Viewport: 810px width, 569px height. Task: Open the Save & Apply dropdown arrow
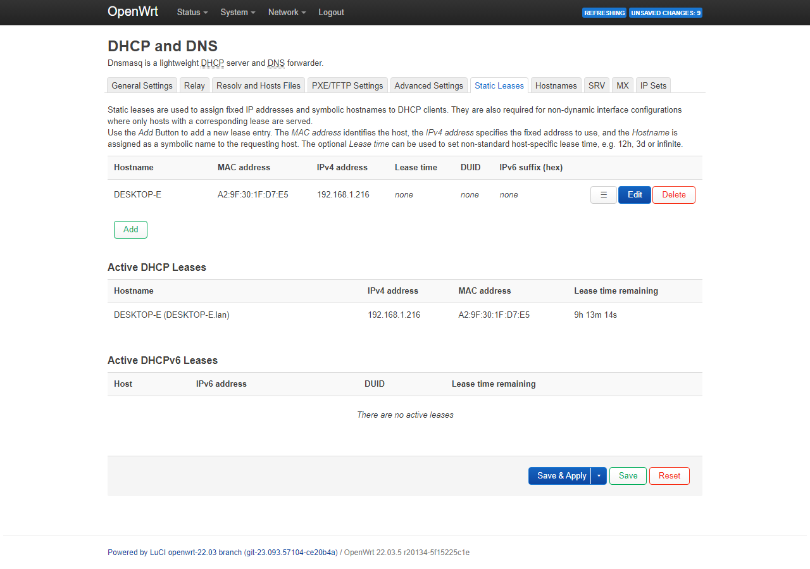coord(599,476)
